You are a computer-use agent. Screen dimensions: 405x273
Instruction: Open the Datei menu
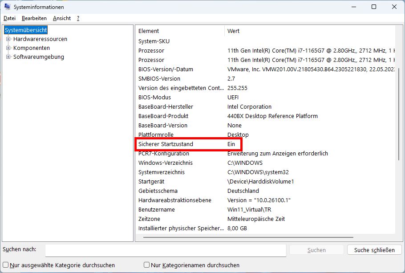(x=9, y=18)
